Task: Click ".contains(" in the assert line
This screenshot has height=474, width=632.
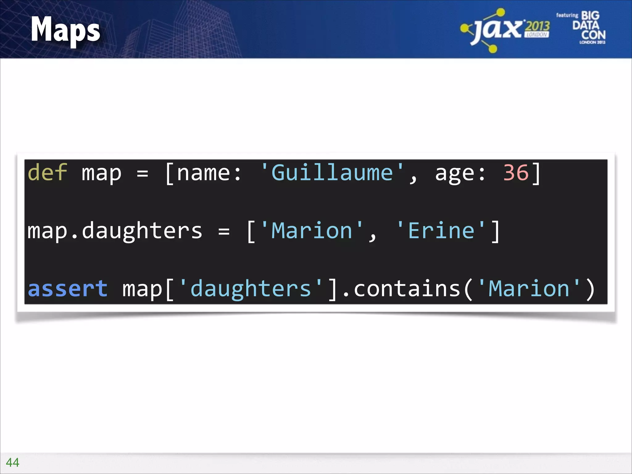Action: click(x=407, y=289)
